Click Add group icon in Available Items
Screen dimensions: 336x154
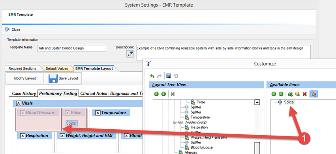[290, 94]
